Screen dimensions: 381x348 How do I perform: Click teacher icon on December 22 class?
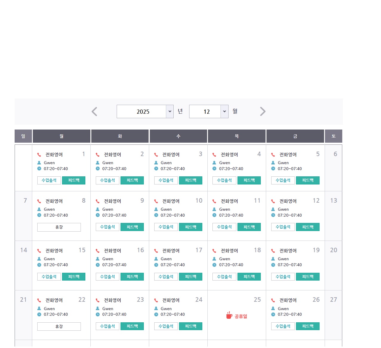point(39,309)
